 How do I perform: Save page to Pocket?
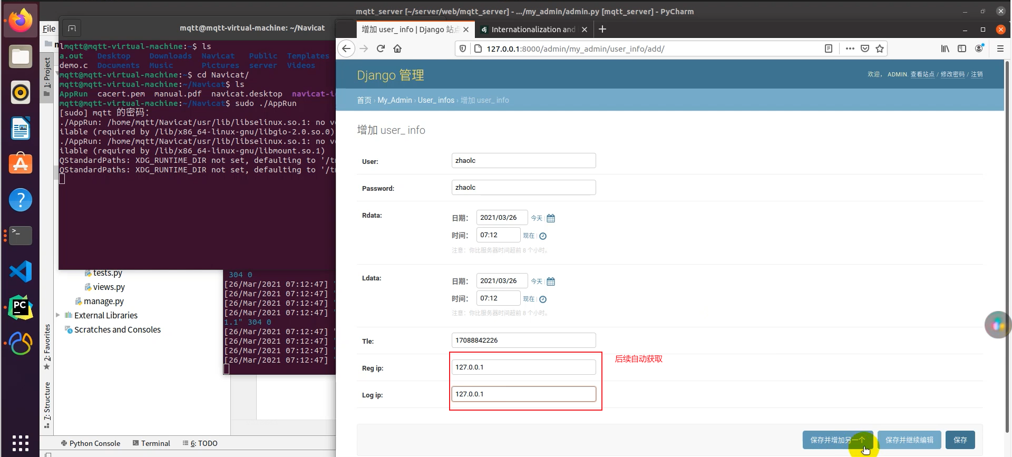pyautogui.click(x=865, y=48)
